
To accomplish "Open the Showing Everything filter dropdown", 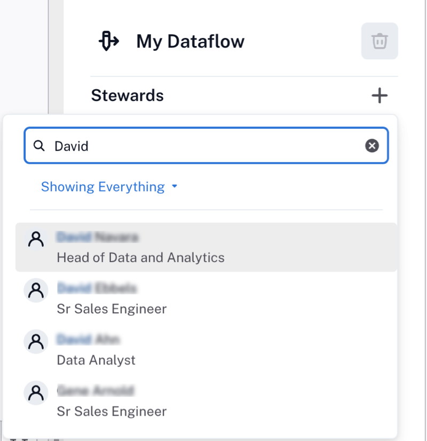I will click(x=109, y=187).
